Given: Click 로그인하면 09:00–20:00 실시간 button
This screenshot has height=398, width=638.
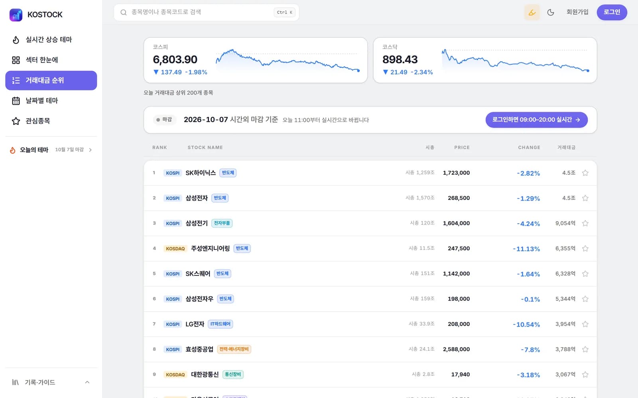Looking at the screenshot, I should [536, 120].
